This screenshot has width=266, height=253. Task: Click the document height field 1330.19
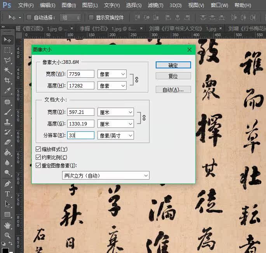81,124
